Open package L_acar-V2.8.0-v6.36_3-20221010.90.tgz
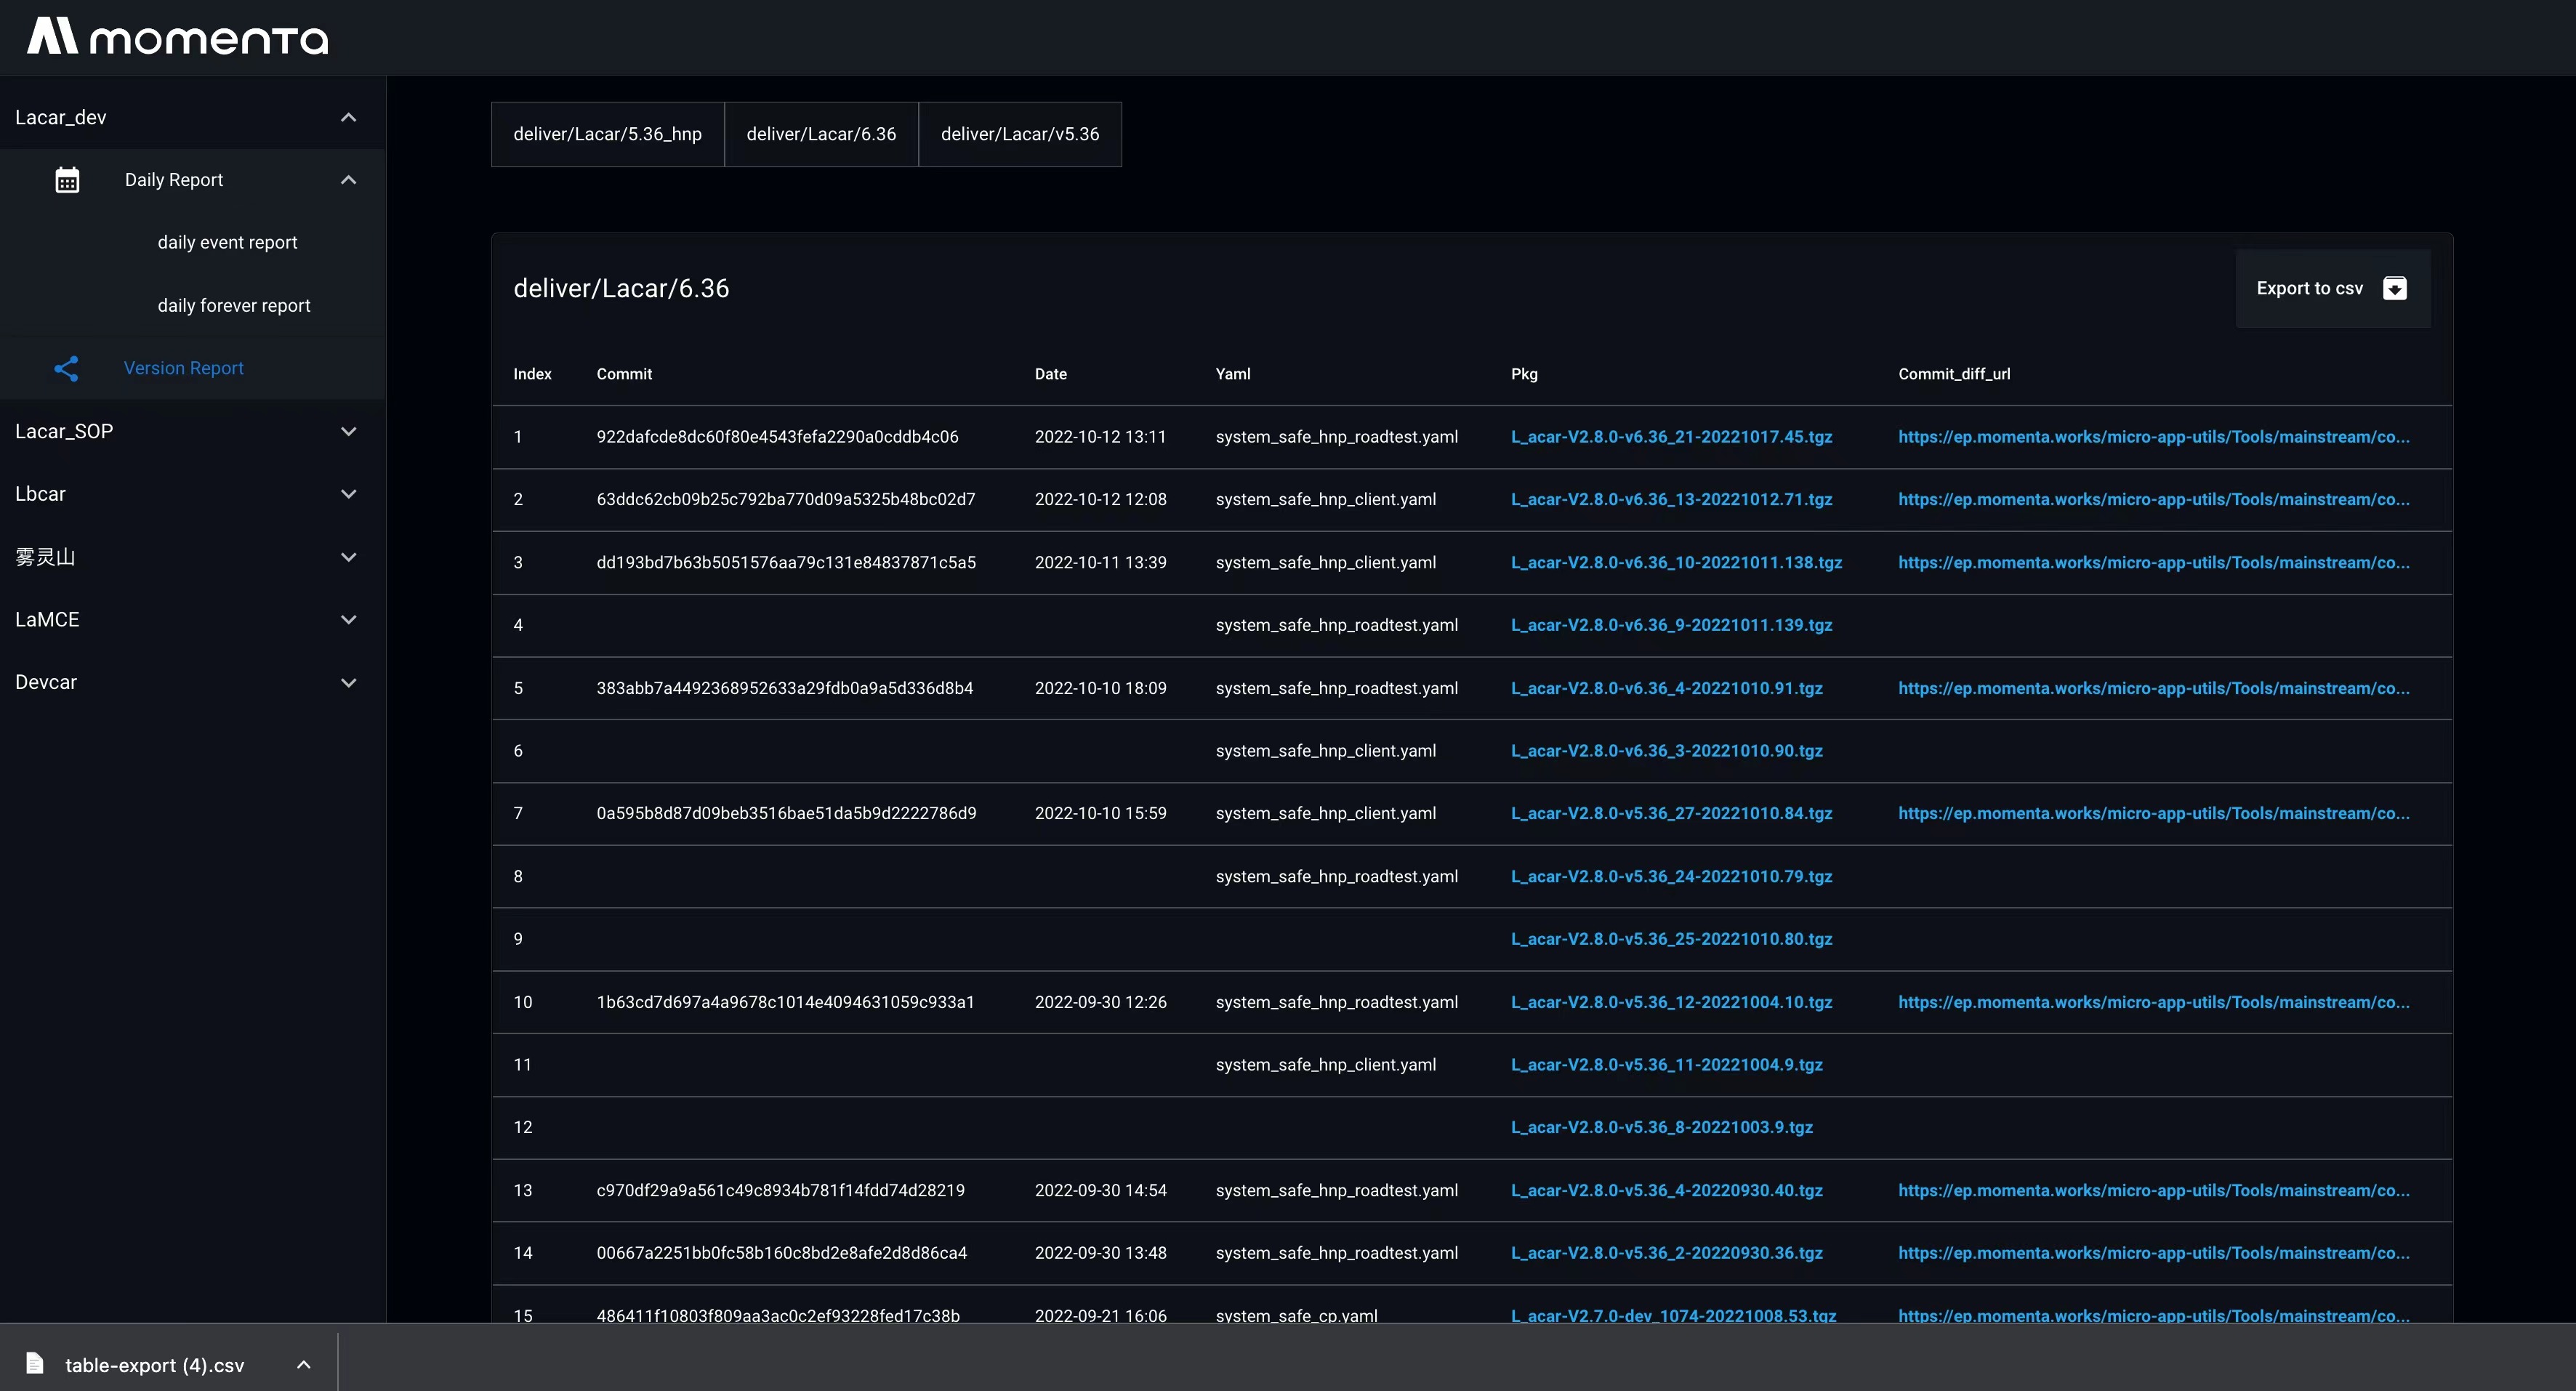2576x1391 pixels. [x=1666, y=751]
